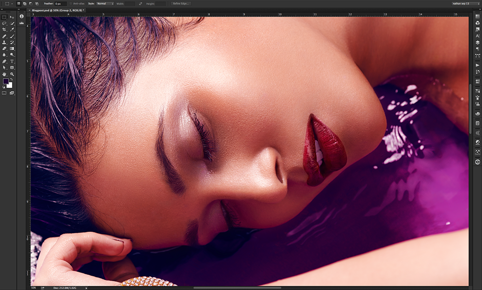Open the Brush Presets panel icon
Image resolution: width=482 pixels, height=290 pixels.
click(x=477, y=98)
